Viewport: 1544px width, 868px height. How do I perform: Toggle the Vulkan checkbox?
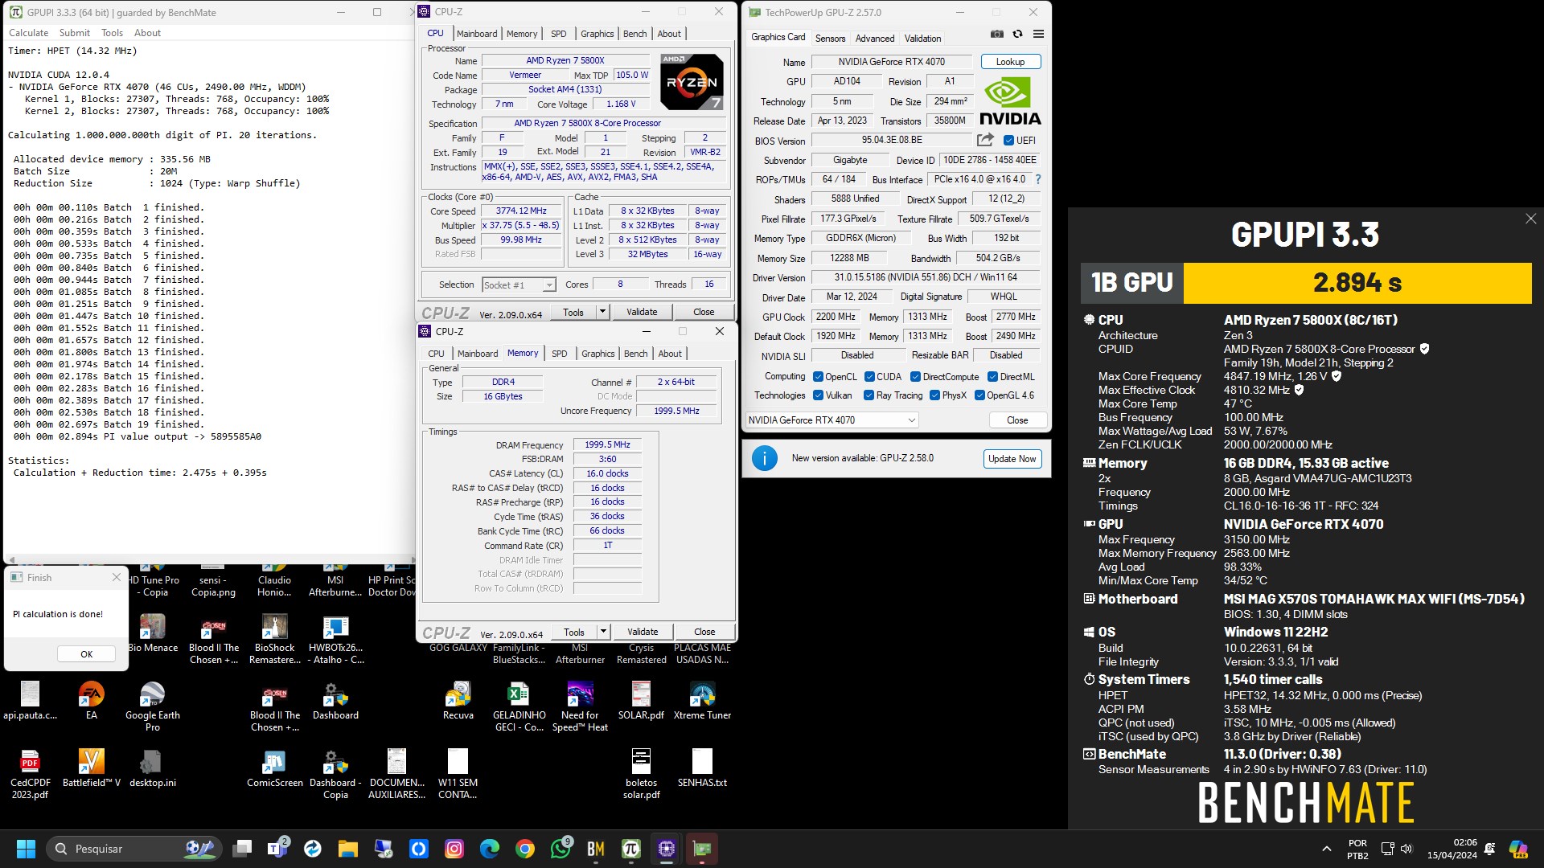coord(818,395)
